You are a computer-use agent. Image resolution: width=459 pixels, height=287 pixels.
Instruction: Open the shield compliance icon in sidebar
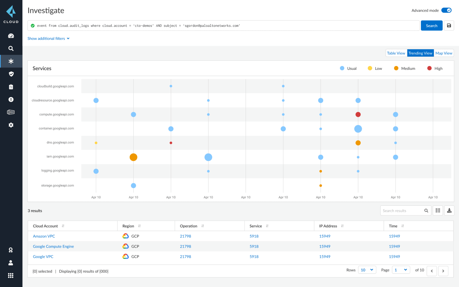click(11, 74)
